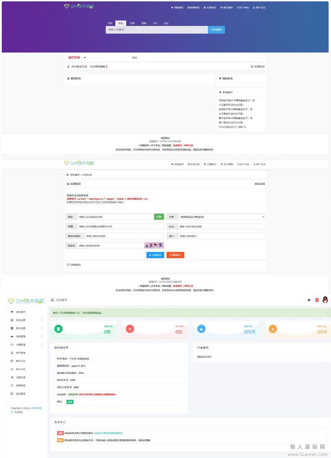The height and width of the screenshot is (458, 331).
Task: Click the GEM logo in the admin sidebar
Action: [26, 301]
